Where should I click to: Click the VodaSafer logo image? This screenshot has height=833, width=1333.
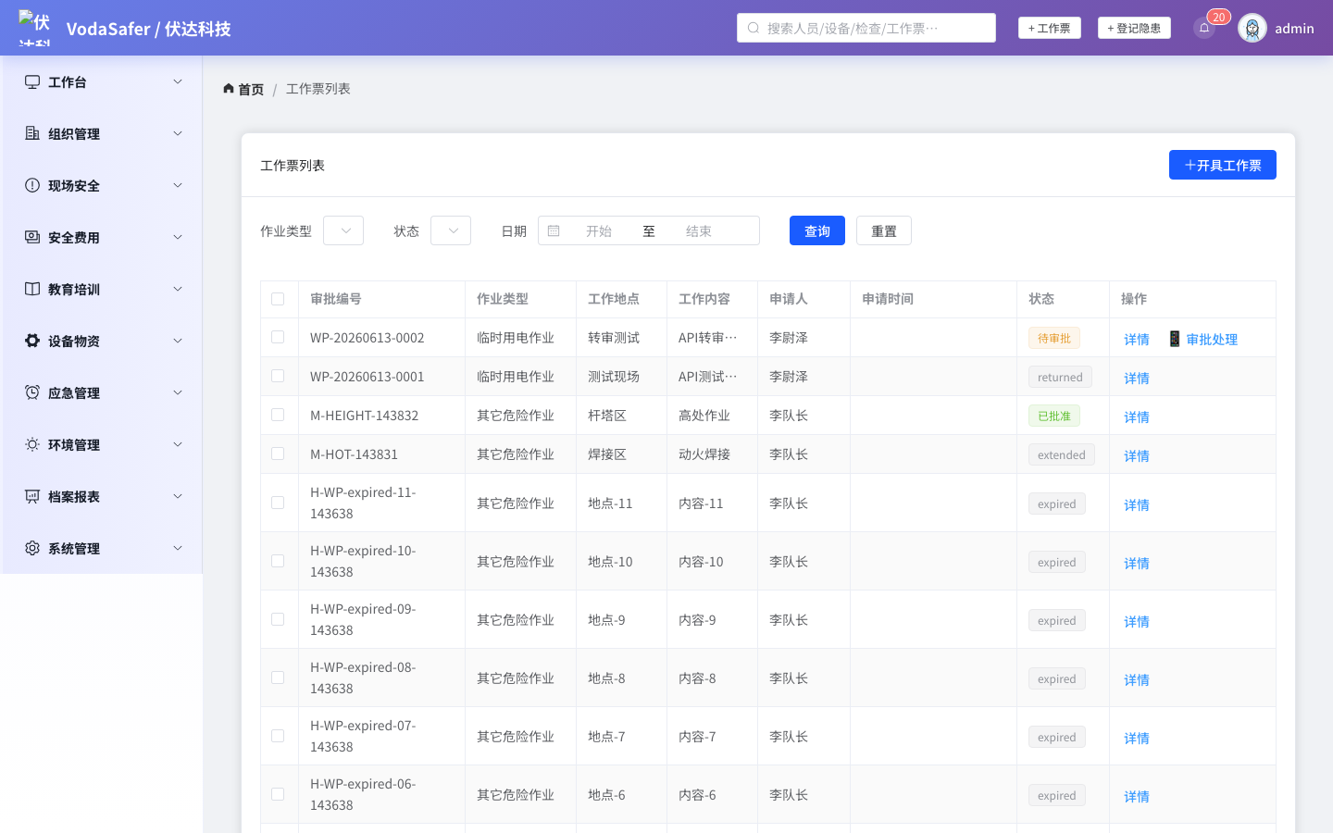[35, 28]
